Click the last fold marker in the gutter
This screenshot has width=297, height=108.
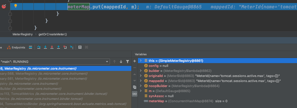10,28
